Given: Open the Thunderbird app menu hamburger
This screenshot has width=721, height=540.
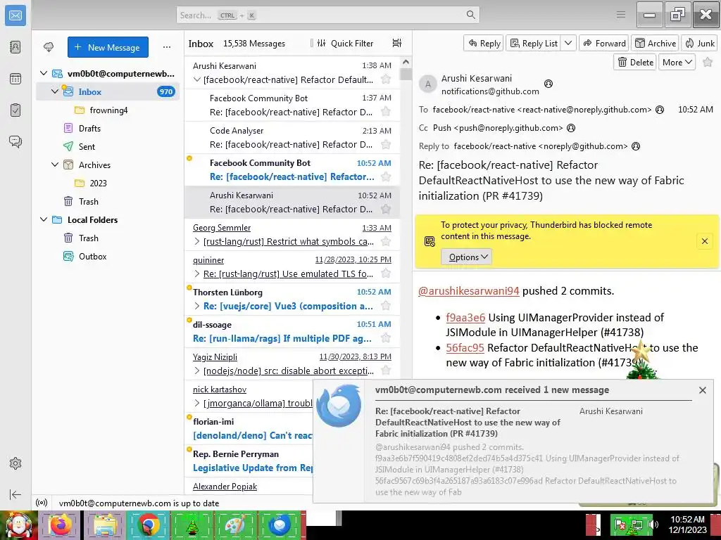Looking at the screenshot, I should 621,15.
